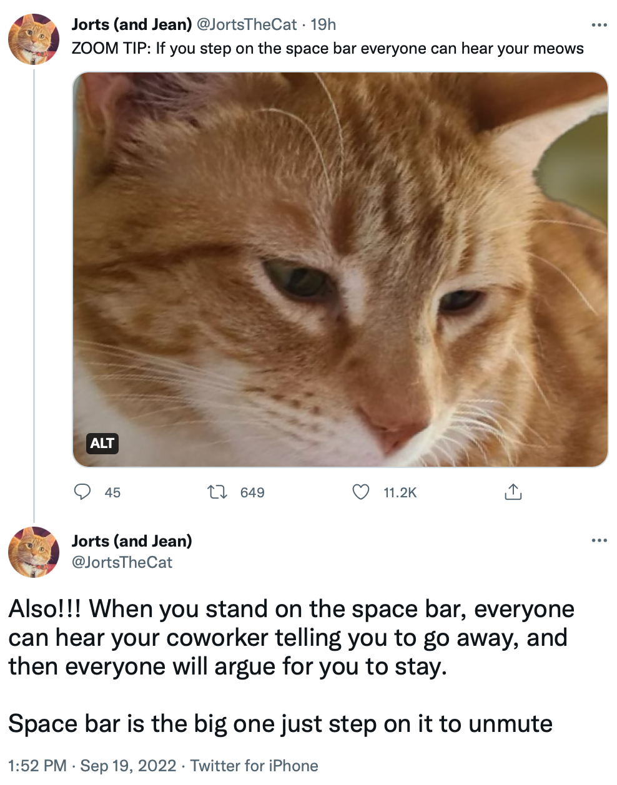This screenshot has width=617, height=785.
Task: Click the Jorts (and Jean) name on the reply tweet
Action: pos(132,541)
